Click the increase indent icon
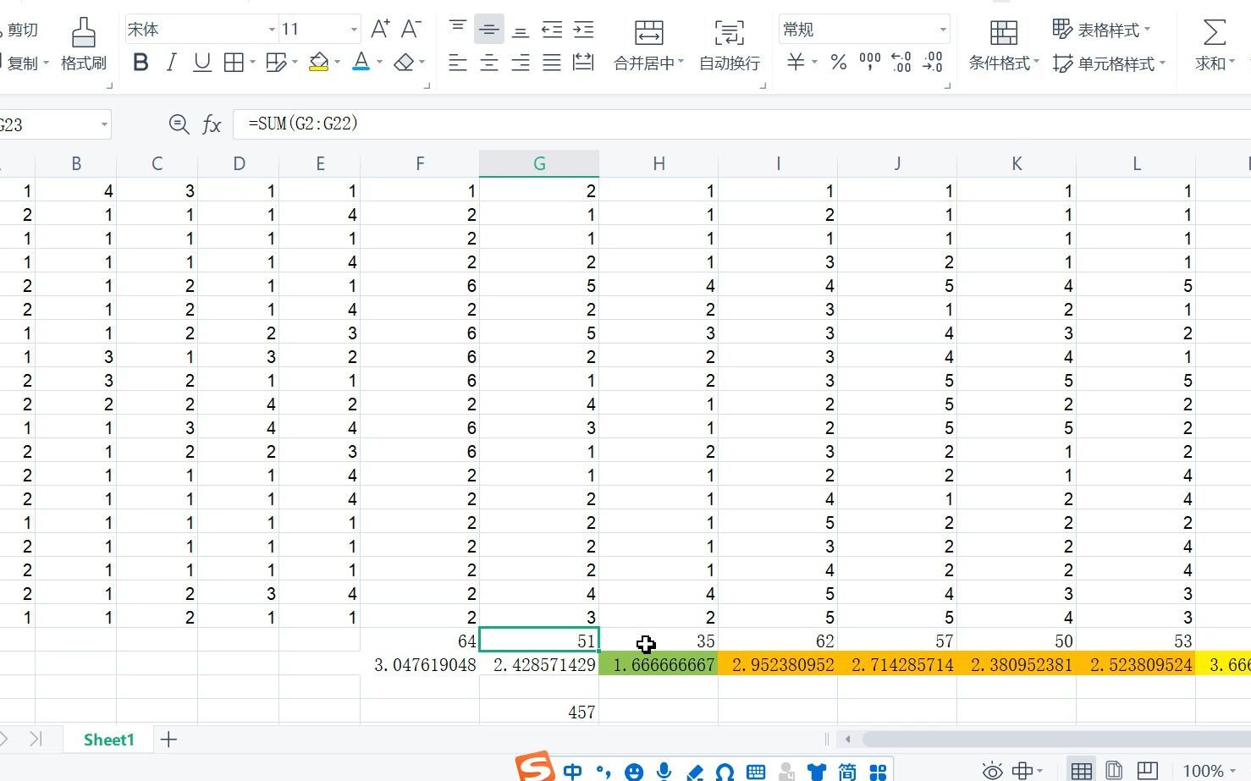1251x781 pixels. coord(583,30)
